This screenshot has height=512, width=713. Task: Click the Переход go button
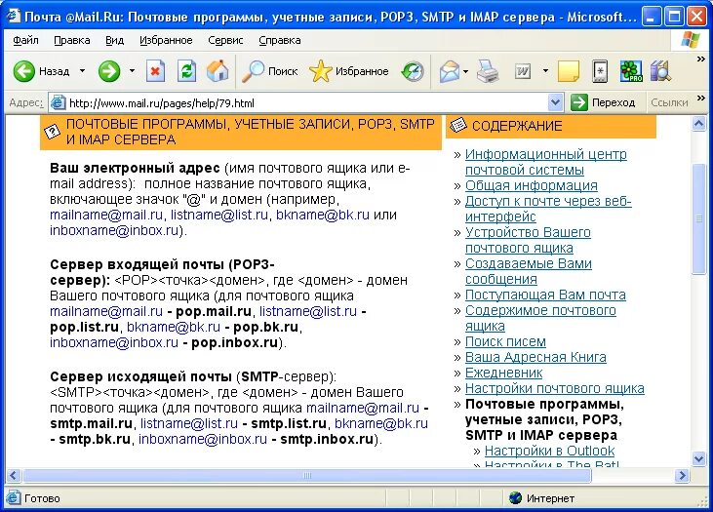click(603, 102)
